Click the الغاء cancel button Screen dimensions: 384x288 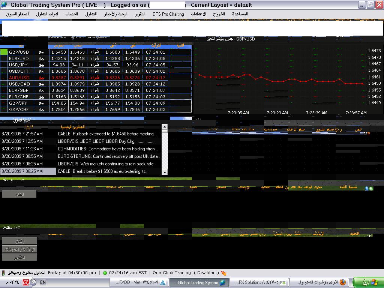tap(19, 194)
